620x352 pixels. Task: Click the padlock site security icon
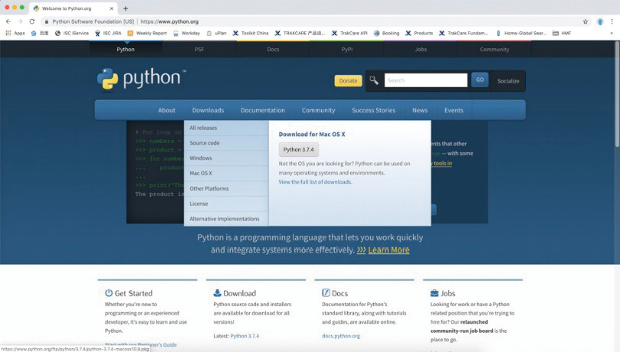pos(46,21)
